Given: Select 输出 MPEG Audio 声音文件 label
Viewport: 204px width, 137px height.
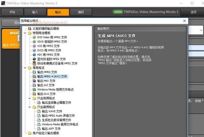Looking at the screenshot, I should [x=58, y=116].
